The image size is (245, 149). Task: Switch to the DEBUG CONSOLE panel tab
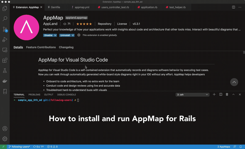67,95
